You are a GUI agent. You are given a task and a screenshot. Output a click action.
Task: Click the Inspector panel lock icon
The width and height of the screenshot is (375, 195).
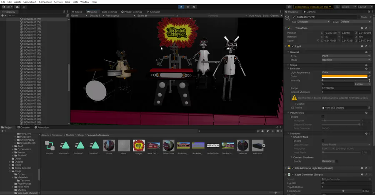pyautogui.click(x=369, y=12)
